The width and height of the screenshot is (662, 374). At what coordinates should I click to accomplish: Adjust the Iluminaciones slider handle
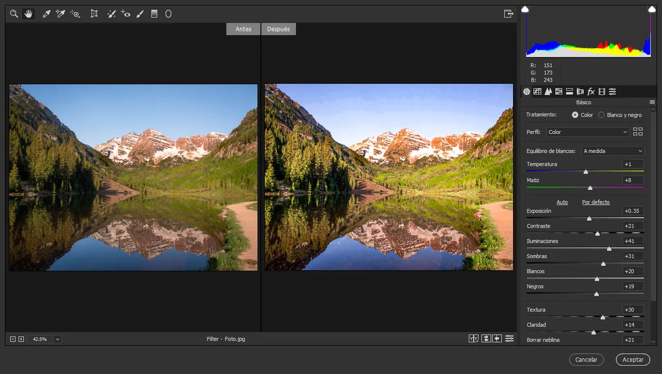(609, 249)
